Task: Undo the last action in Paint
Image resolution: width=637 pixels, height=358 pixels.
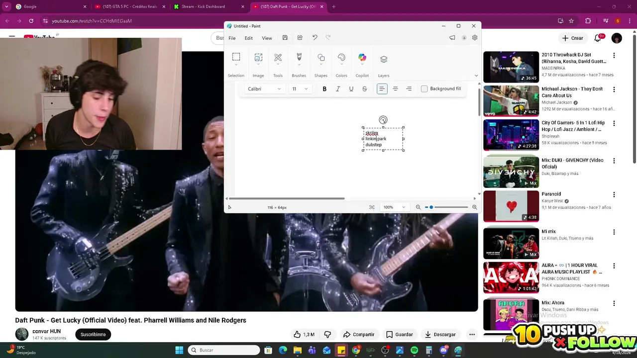Action: click(315, 38)
